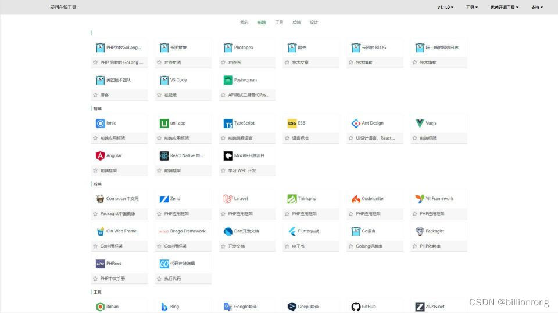
Task: Favorite the TypeScript card with its star
Action: click(x=223, y=138)
